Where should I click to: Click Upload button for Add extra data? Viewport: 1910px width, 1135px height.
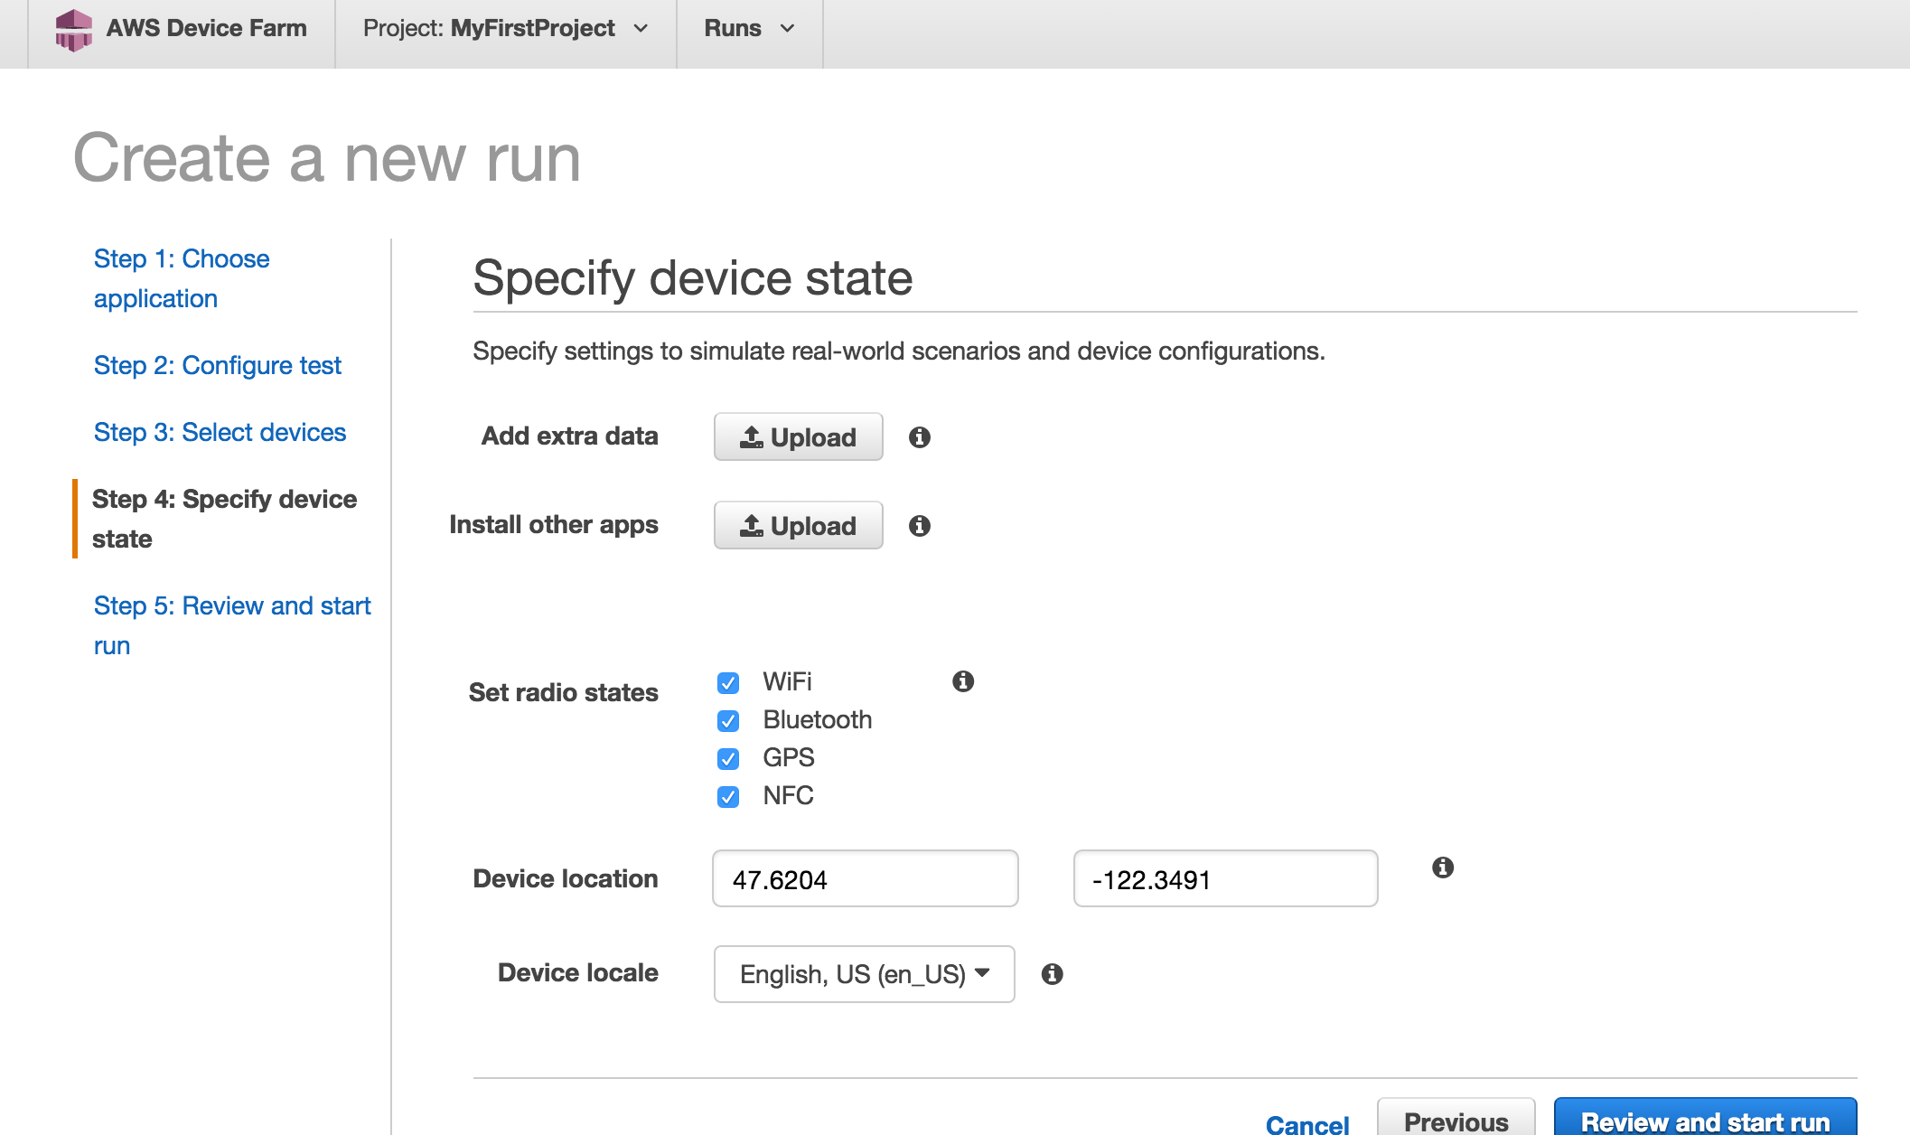pos(798,437)
